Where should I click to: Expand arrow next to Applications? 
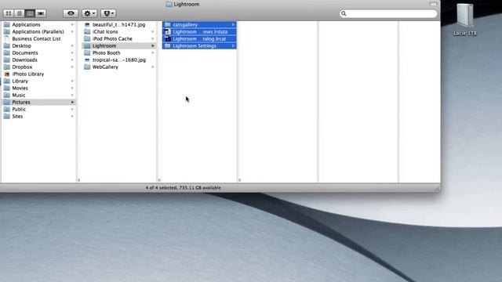point(73,24)
